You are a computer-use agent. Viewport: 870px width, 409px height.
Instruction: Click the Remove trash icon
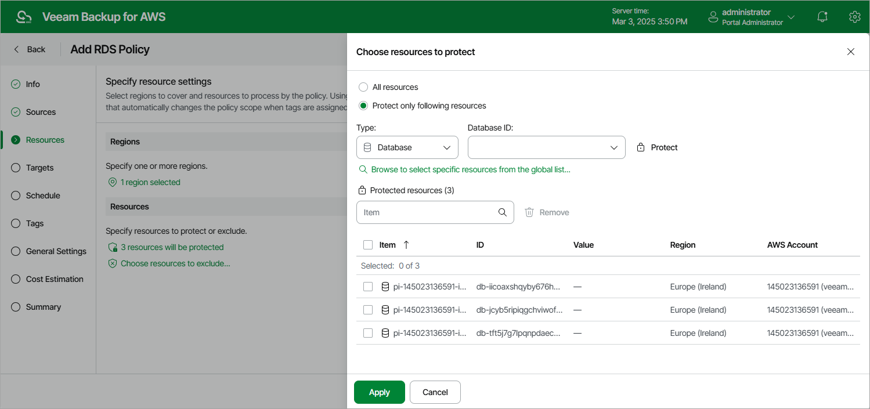click(x=529, y=212)
